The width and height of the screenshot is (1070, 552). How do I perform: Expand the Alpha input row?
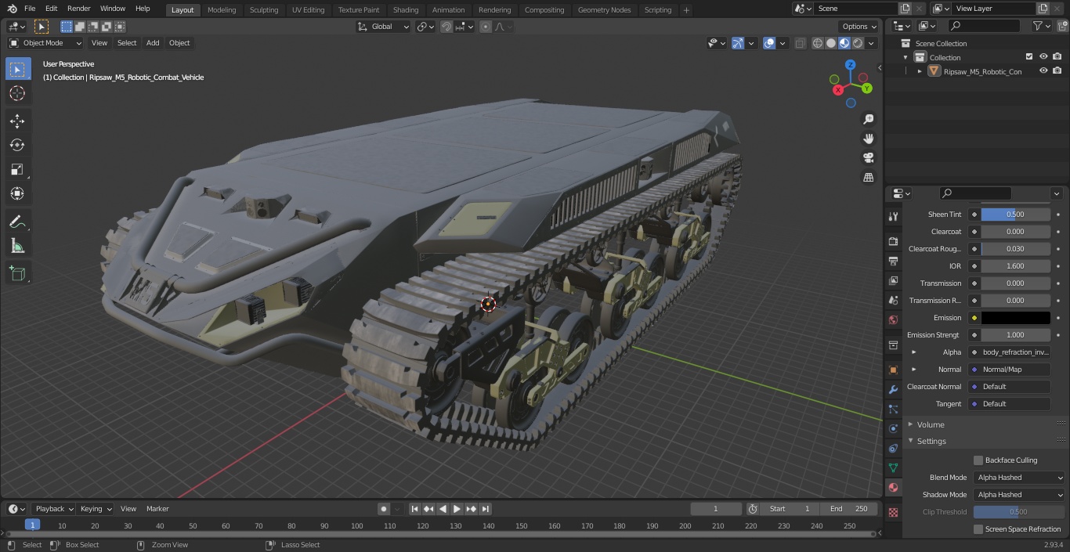tap(914, 352)
